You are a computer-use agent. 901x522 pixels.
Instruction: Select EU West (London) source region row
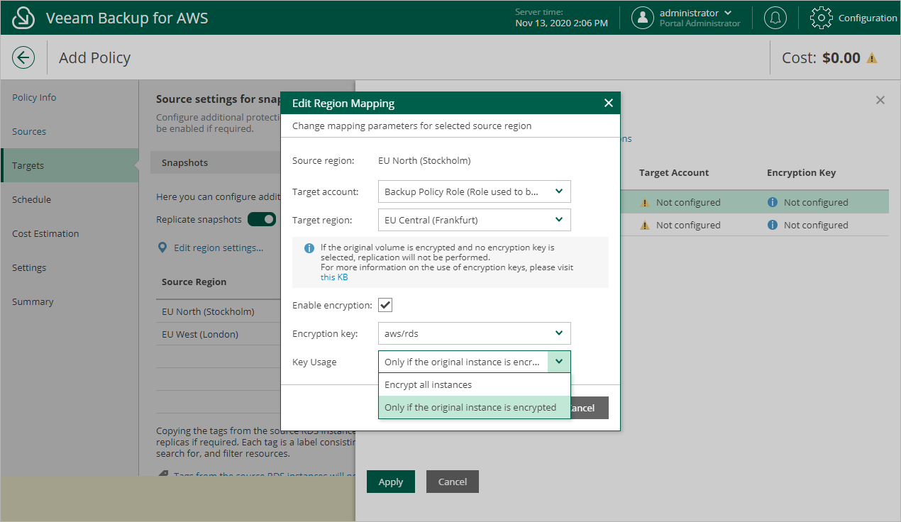click(x=219, y=334)
